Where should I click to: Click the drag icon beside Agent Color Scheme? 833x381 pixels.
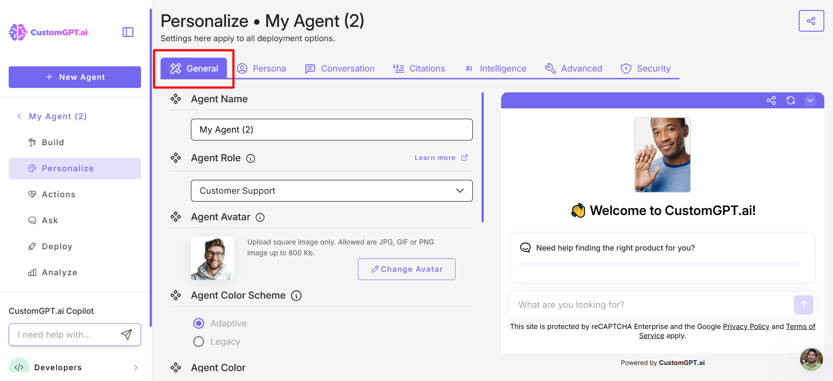176,295
